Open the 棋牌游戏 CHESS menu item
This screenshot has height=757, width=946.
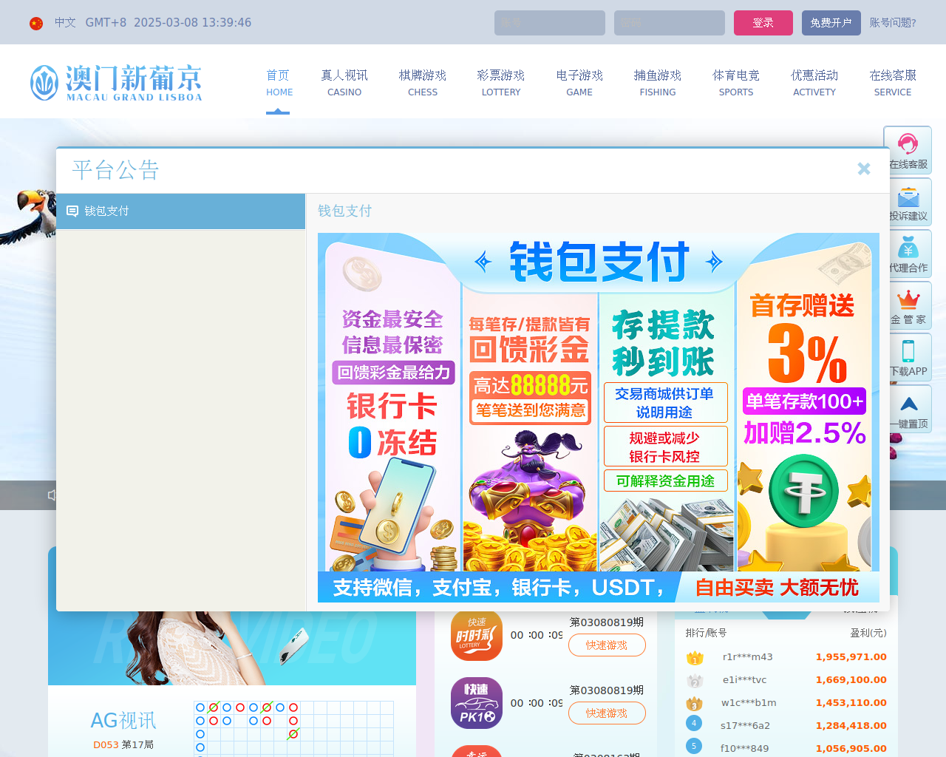(423, 83)
